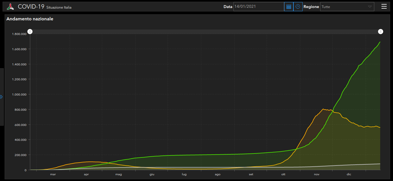
Task: Click the 1.800.000 y-axis value
Action: [19, 34]
